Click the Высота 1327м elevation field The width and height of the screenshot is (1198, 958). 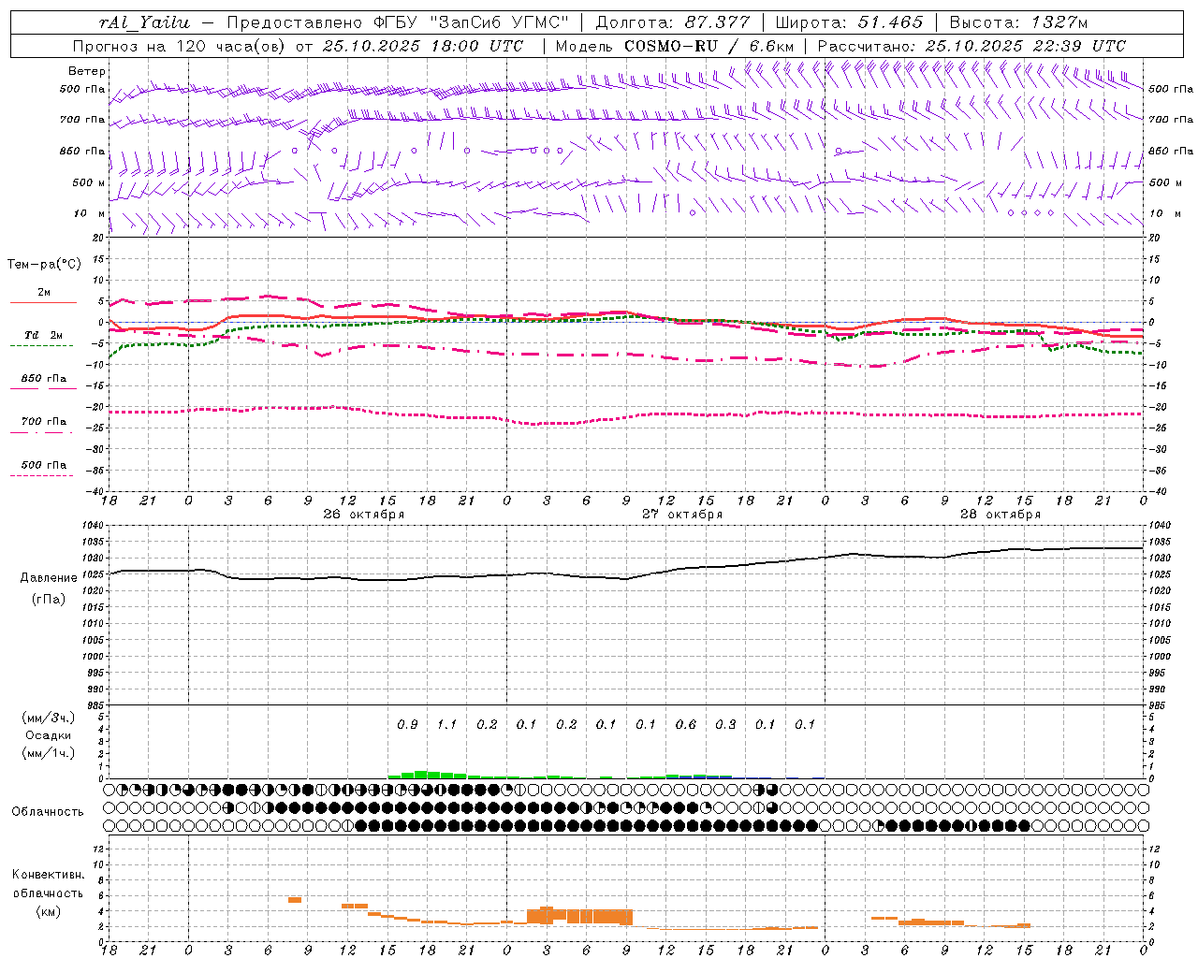[x=1018, y=22]
